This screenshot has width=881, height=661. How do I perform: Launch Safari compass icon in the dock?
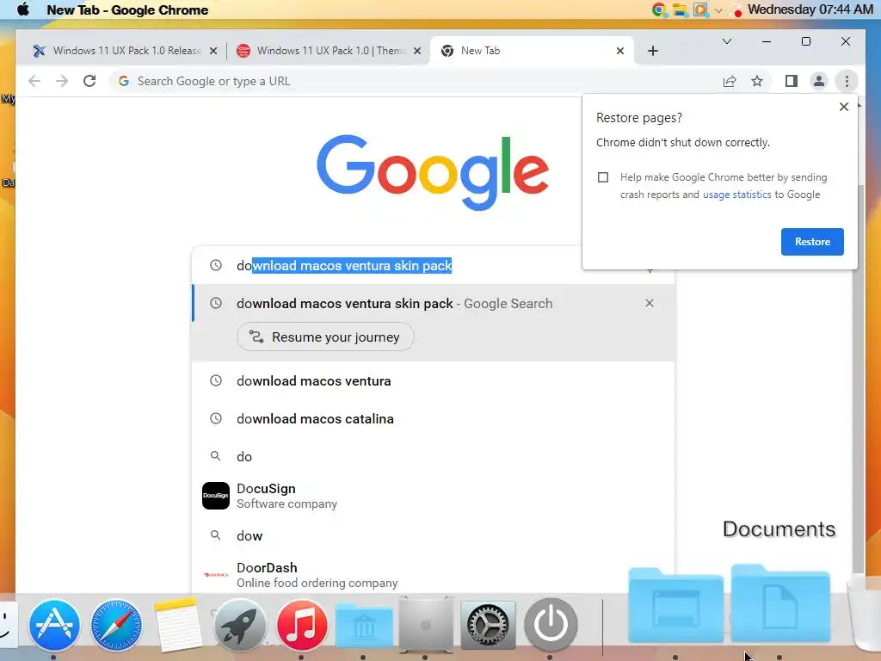click(116, 625)
